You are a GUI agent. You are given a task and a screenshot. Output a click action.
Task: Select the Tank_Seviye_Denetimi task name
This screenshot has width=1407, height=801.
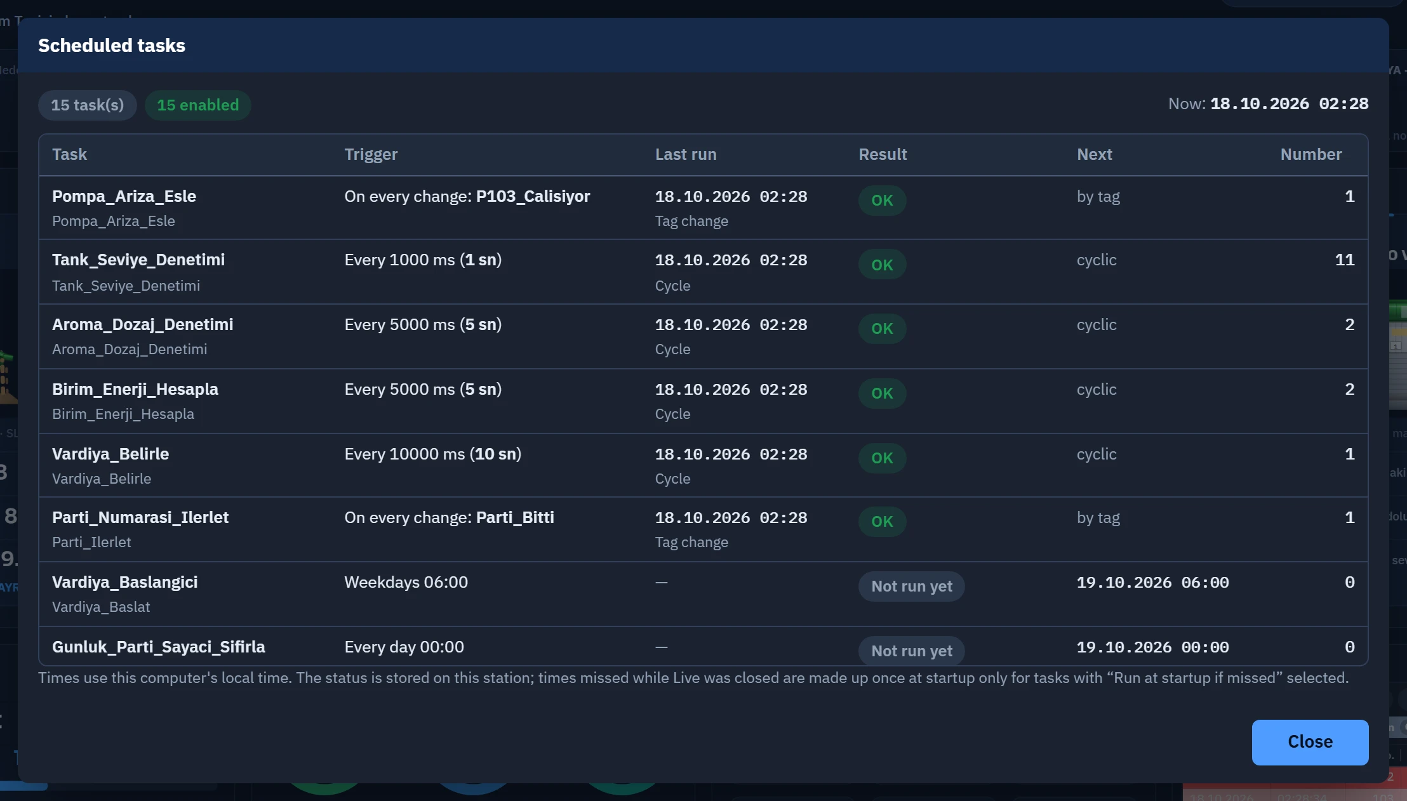138,260
